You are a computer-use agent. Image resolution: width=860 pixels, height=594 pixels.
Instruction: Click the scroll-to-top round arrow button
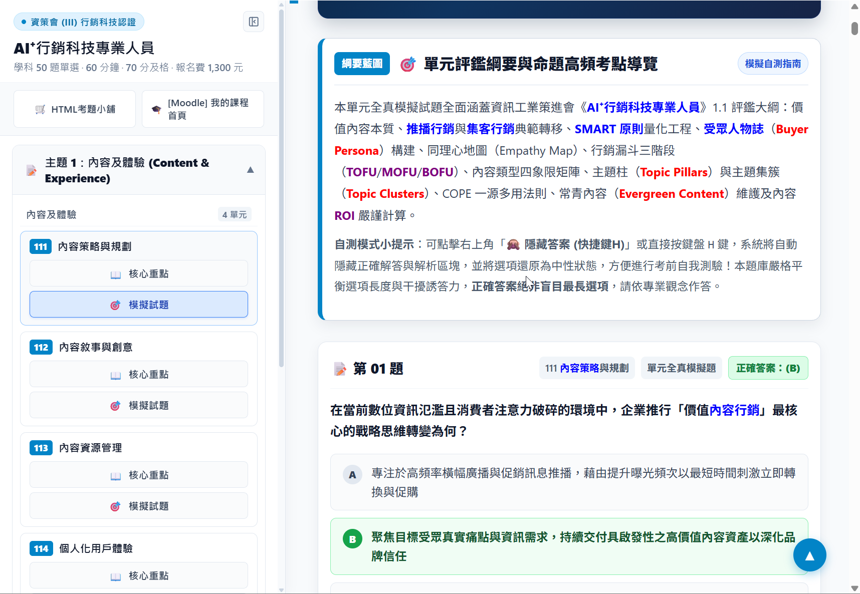(x=810, y=555)
